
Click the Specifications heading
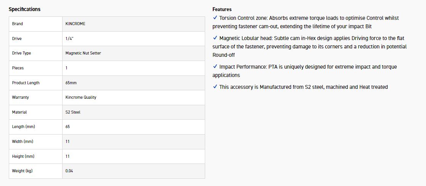24,9
